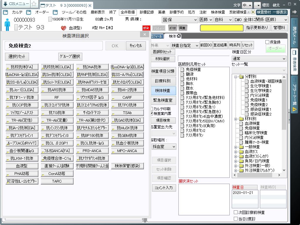The height and width of the screenshot is (225, 300).
Task: Toggle the checkbox beside the birth date
Action: tap(50, 19)
